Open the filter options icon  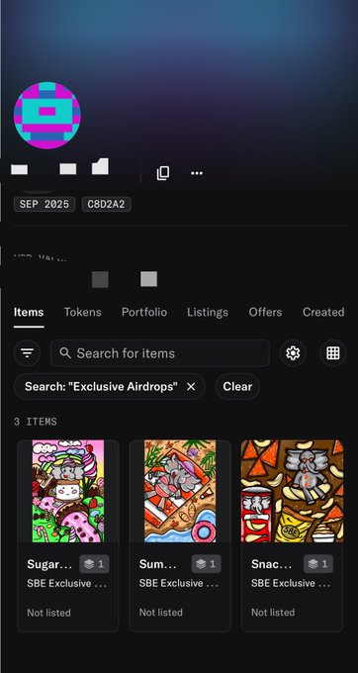point(27,352)
